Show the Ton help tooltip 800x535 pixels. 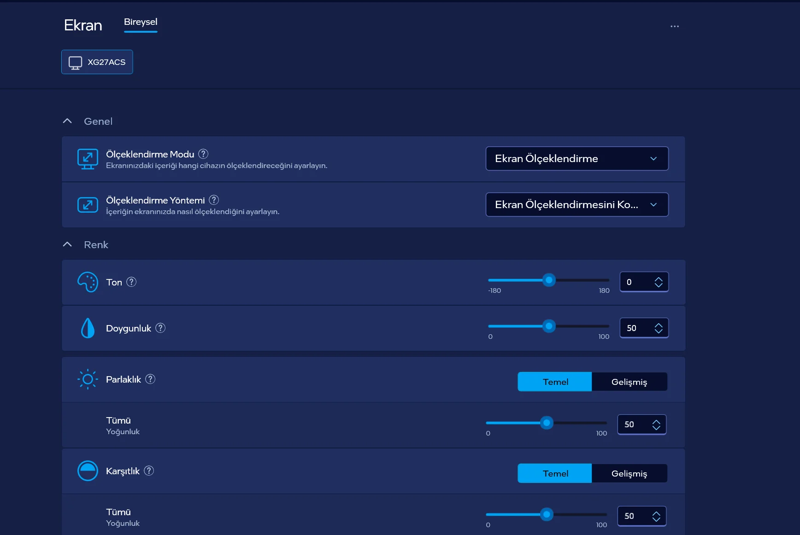(x=131, y=282)
